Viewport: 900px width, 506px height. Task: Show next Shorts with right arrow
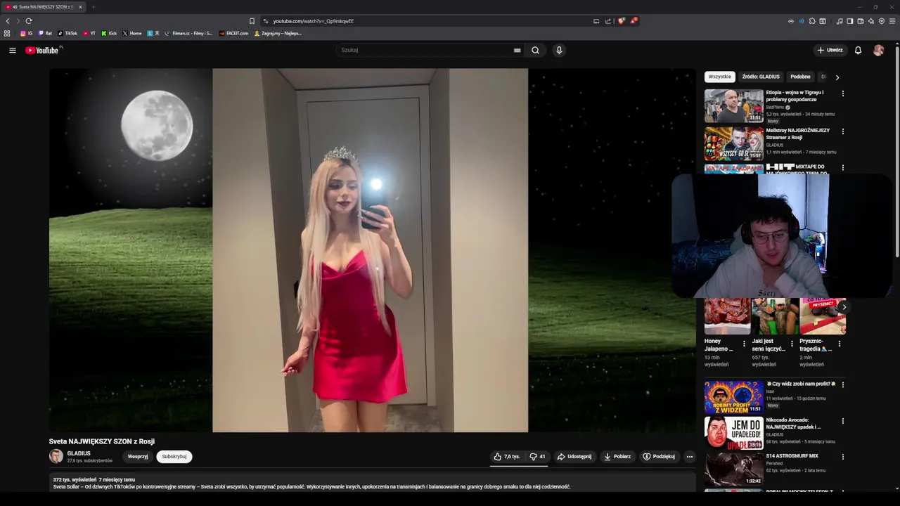click(x=844, y=307)
